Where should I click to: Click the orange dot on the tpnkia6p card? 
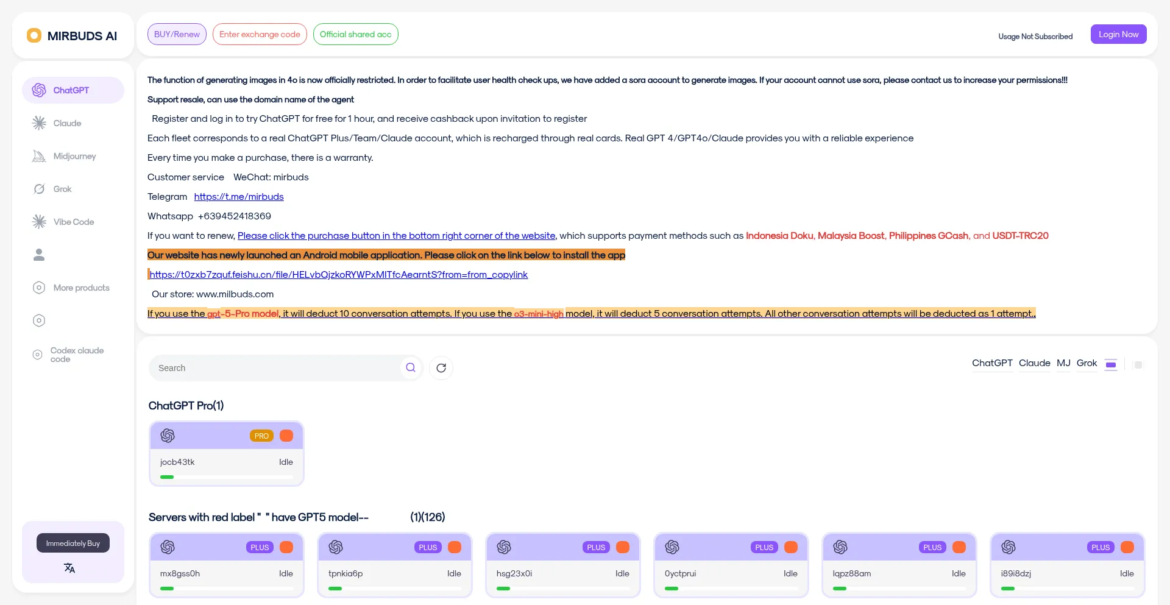[x=455, y=547]
